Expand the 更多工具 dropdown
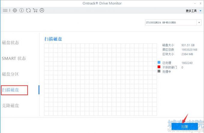Image resolution: width=204 pixels, height=133 pixels. click(x=193, y=11)
